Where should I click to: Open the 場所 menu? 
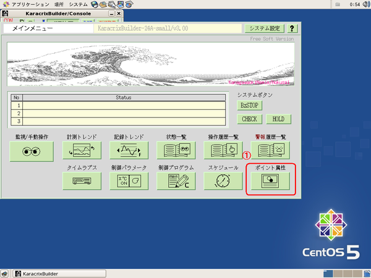pos(59,4)
